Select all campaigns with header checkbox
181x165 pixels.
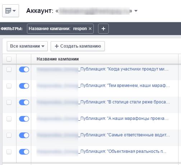pos(9,59)
